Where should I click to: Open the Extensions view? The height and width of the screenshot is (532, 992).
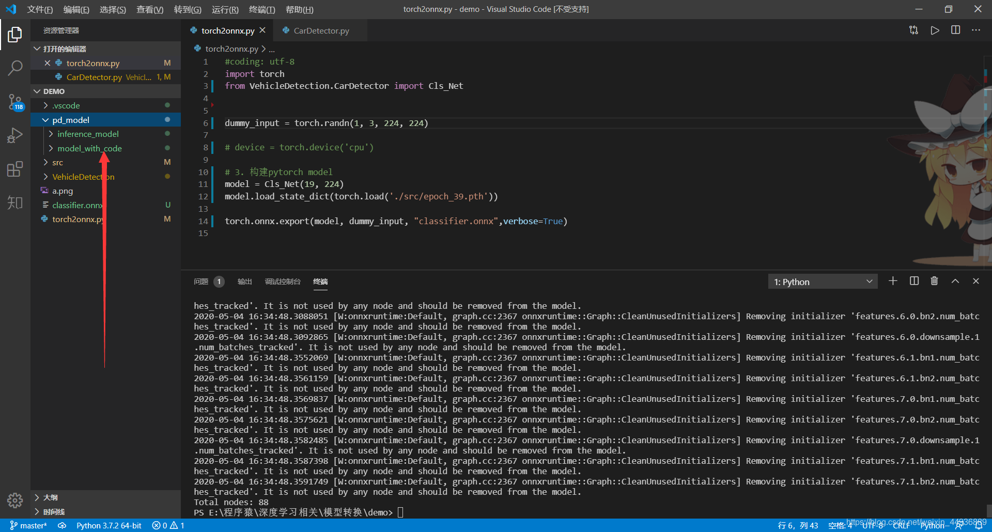(x=15, y=169)
